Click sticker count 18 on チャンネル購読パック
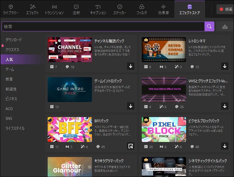Viewport: 234px width, 177px height. tap(70, 67)
